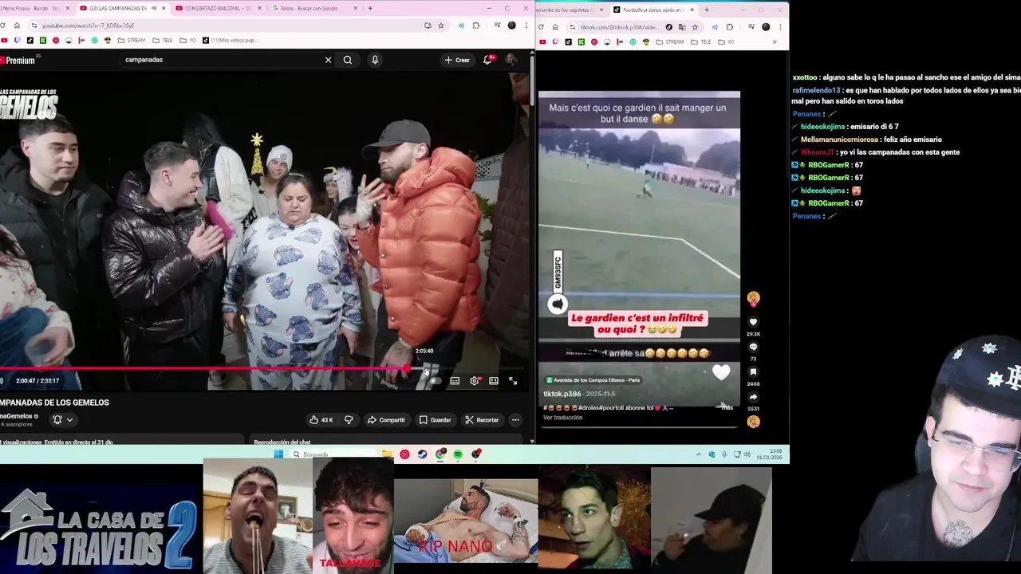Open '(11)Mira videos pop...' bookmark
Screen dimensions: 1021x574
pyautogui.click(x=230, y=40)
